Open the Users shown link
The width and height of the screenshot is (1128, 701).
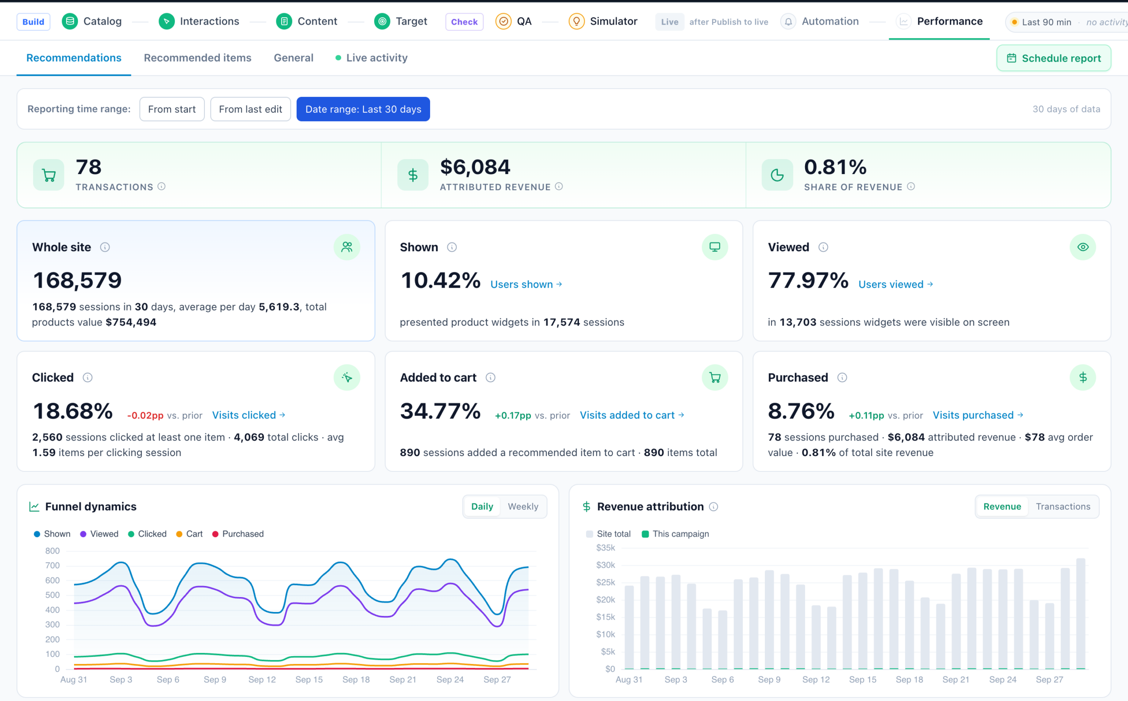coord(526,284)
